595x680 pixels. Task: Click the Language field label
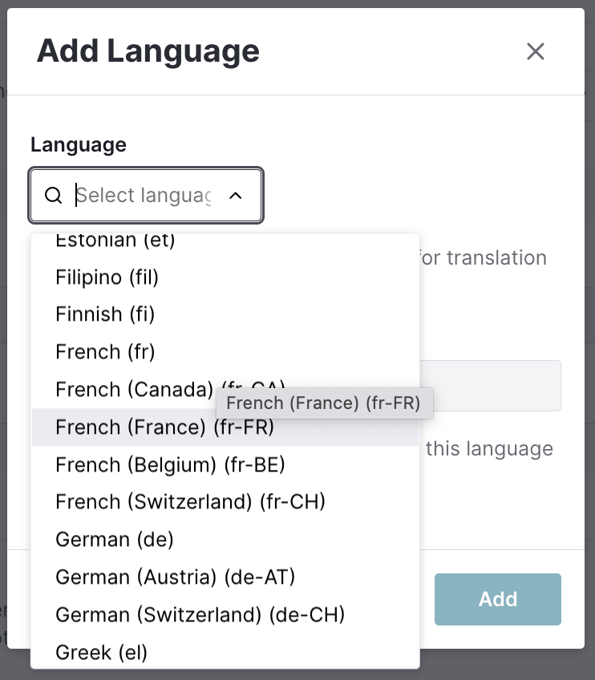tap(79, 145)
